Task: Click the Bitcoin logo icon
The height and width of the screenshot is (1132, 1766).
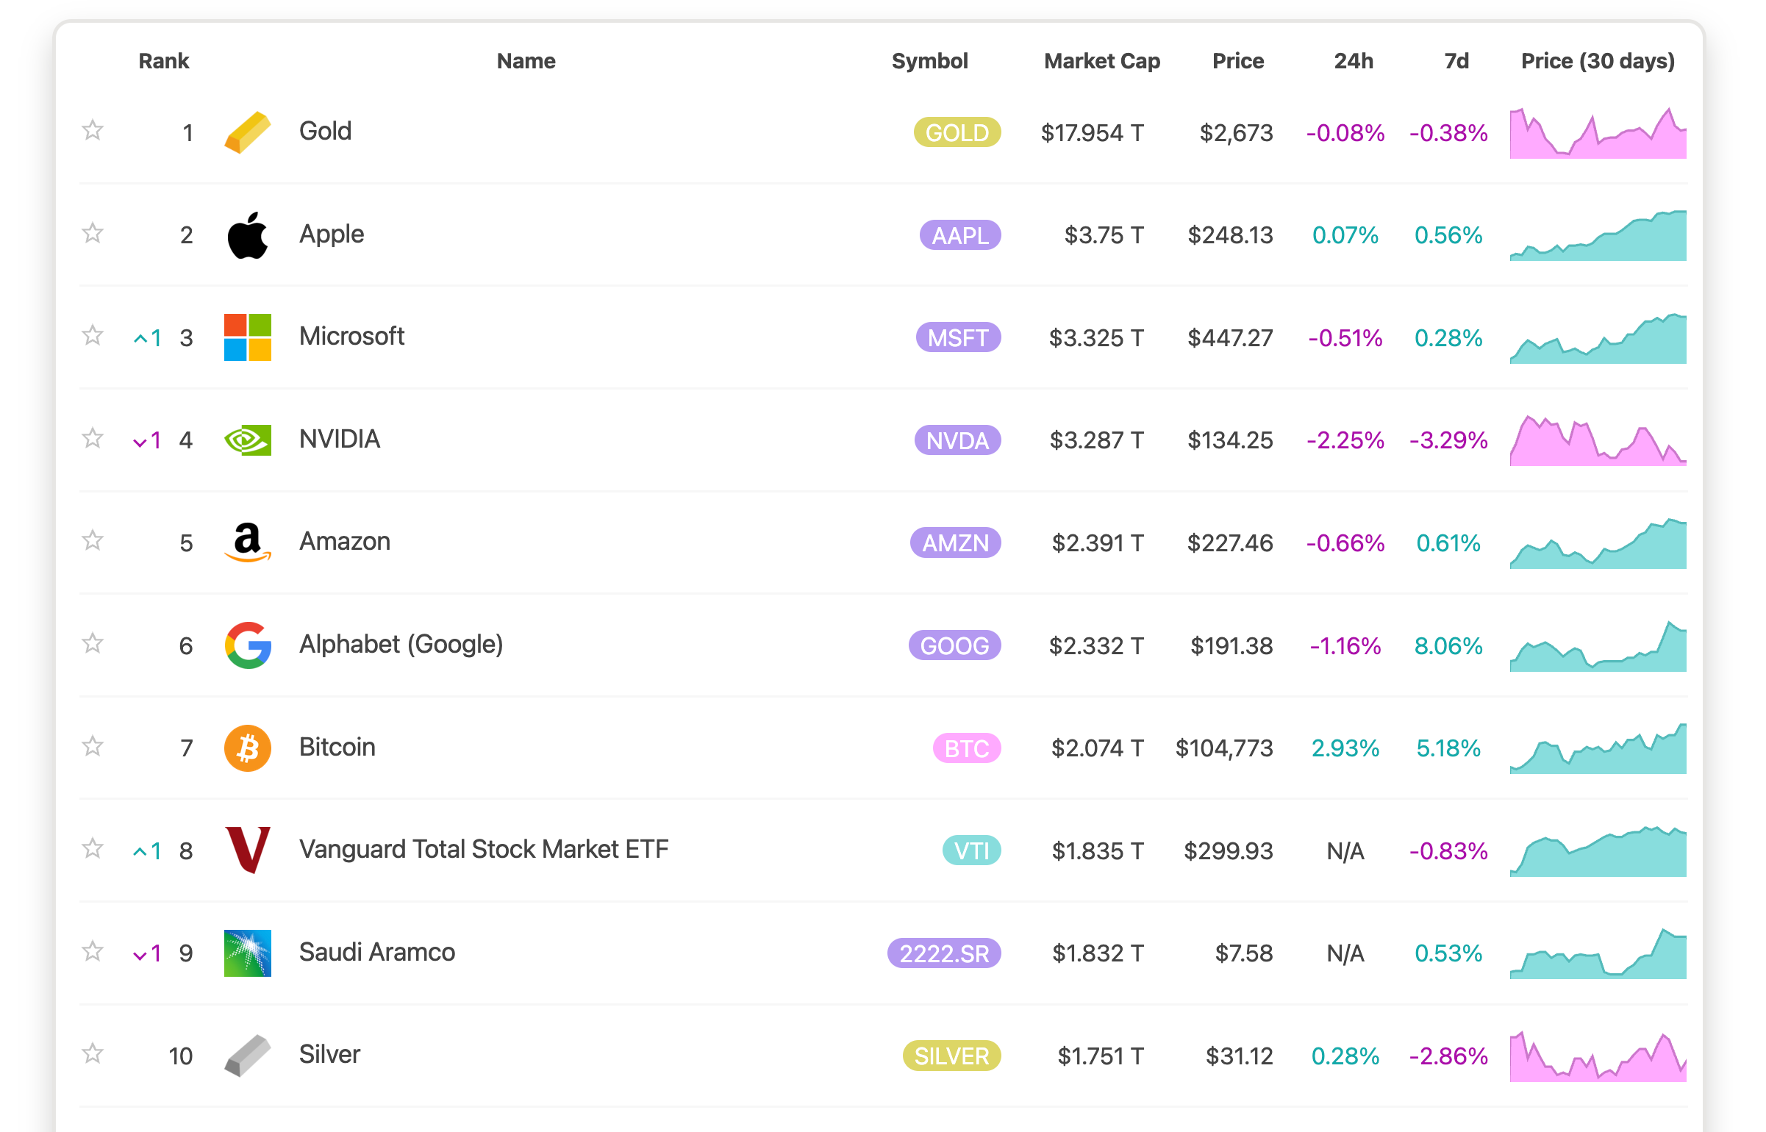Action: coord(248,748)
